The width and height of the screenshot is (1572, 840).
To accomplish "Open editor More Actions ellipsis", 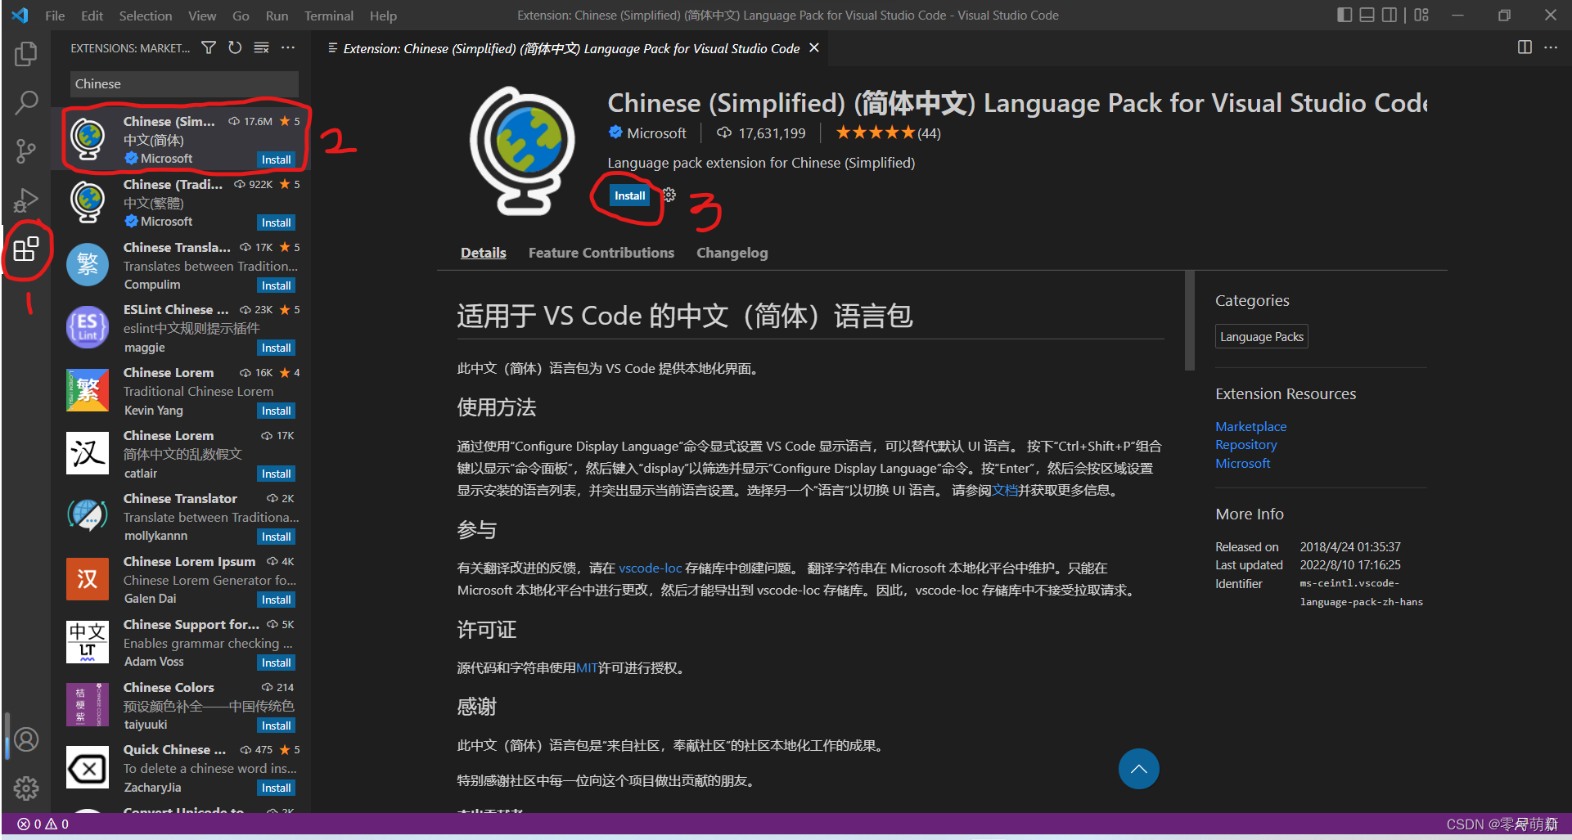I will (1551, 47).
